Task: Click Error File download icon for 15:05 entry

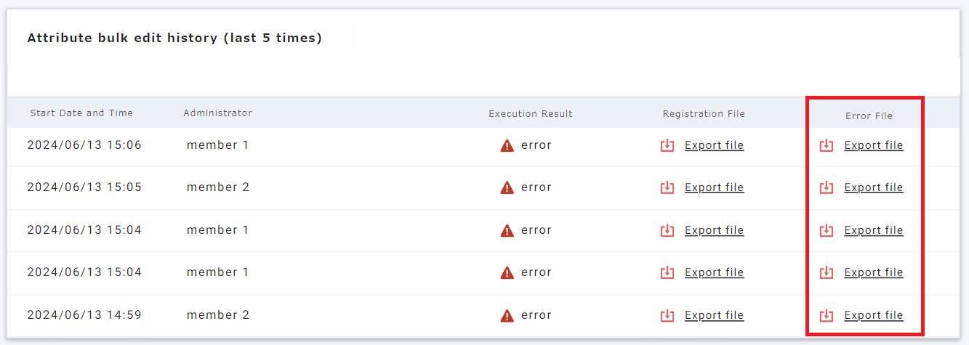Action: coord(827,187)
